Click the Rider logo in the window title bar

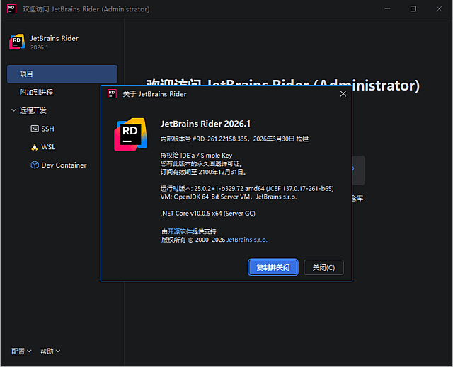(x=11, y=9)
